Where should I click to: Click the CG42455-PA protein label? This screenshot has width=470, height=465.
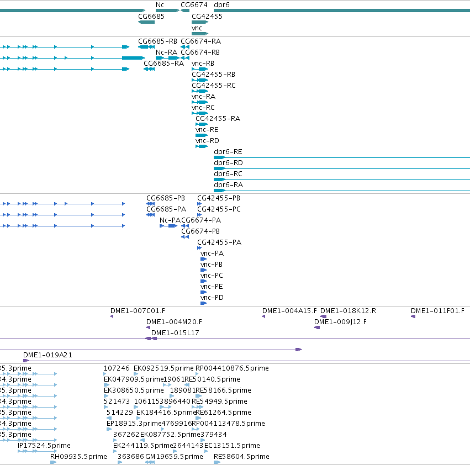(x=219, y=242)
